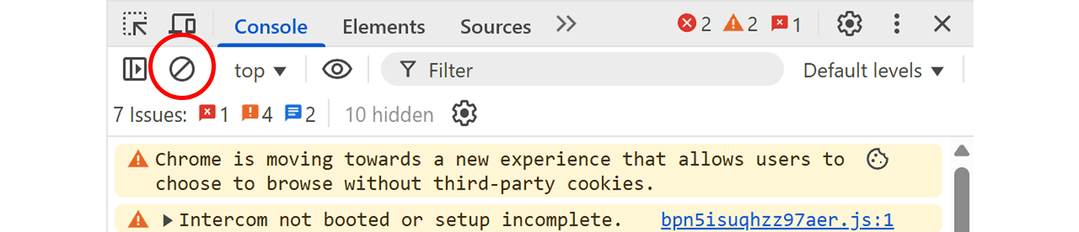This screenshot has width=1079, height=232.
Task: Click the orange warning count in the top bar
Action: click(740, 24)
